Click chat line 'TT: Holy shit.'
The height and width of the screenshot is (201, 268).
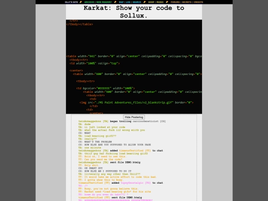click(x=89, y=165)
